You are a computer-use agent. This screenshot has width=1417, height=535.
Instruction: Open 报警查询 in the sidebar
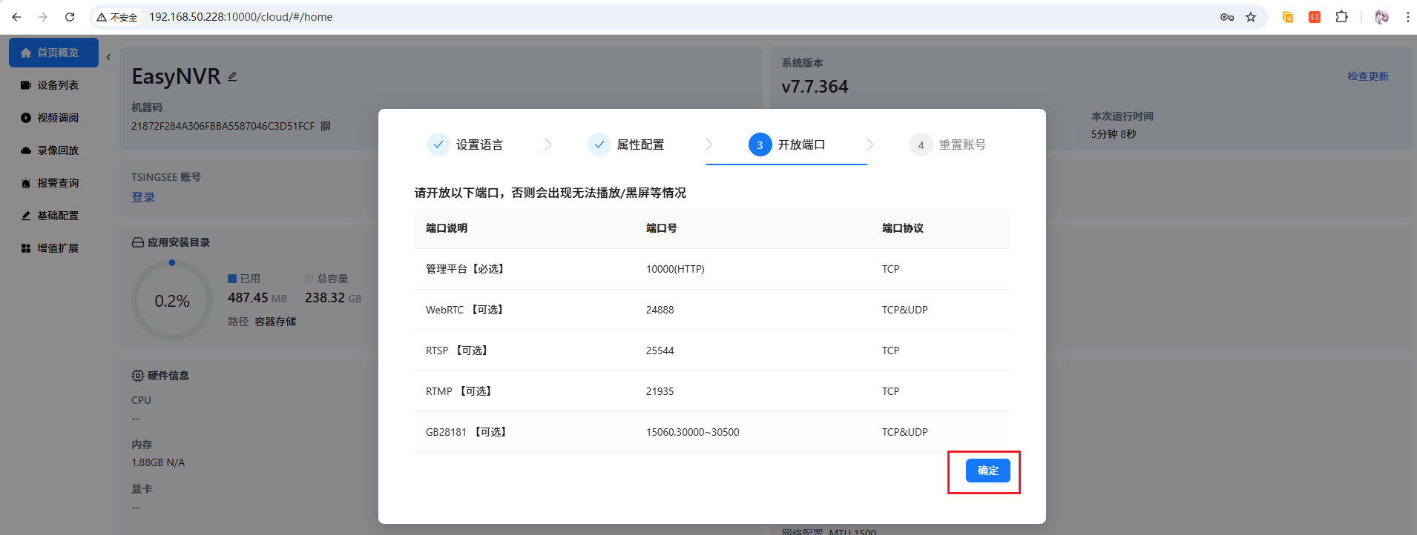pyautogui.click(x=58, y=183)
